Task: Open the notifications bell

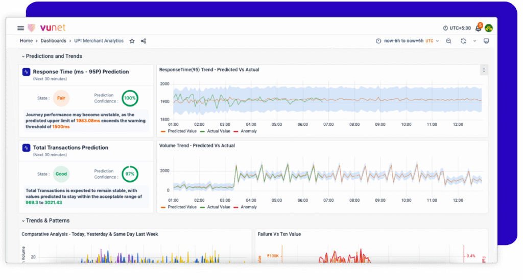Action: click(479, 28)
